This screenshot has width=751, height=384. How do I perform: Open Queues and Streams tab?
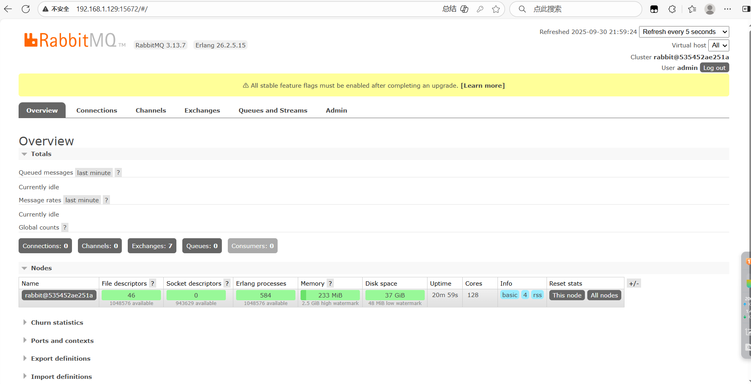pos(273,110)
